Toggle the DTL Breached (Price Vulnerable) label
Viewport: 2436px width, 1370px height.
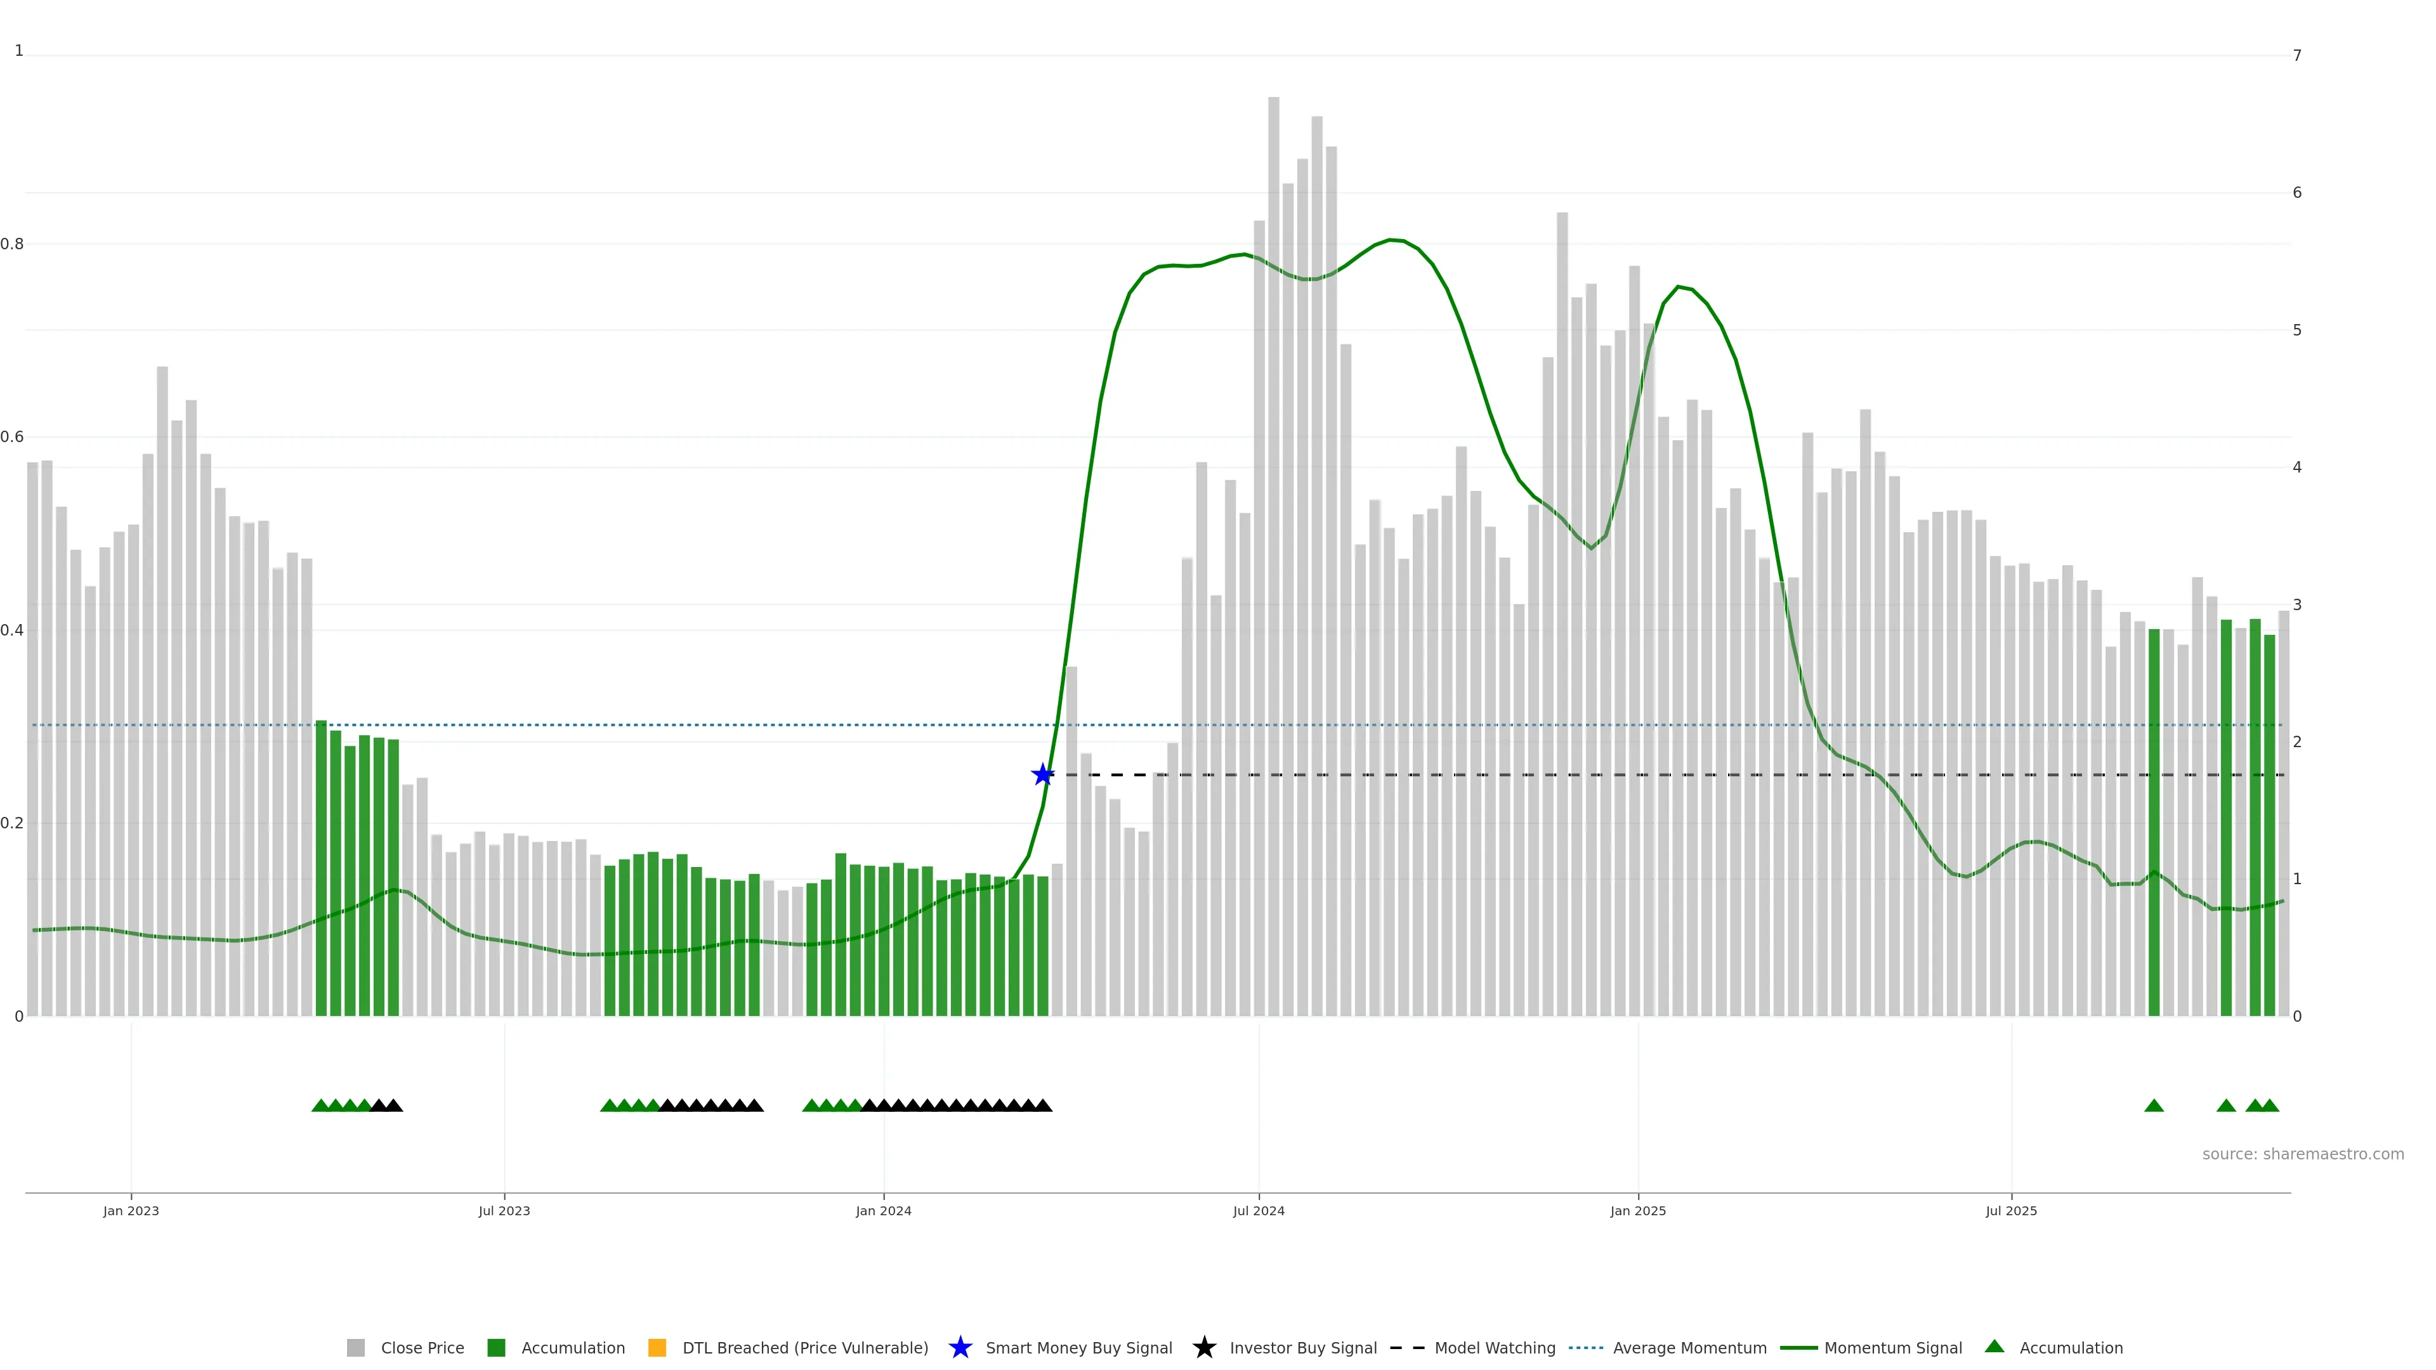tap(805, 1348)
